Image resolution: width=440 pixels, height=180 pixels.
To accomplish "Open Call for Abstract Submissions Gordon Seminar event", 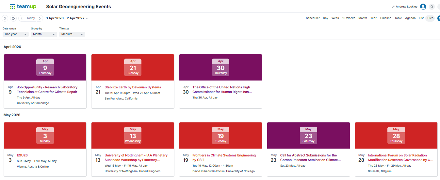I will (x=310, y=158).
